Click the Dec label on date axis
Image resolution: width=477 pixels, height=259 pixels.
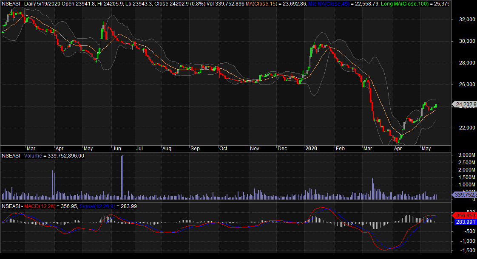coord(282,149)
